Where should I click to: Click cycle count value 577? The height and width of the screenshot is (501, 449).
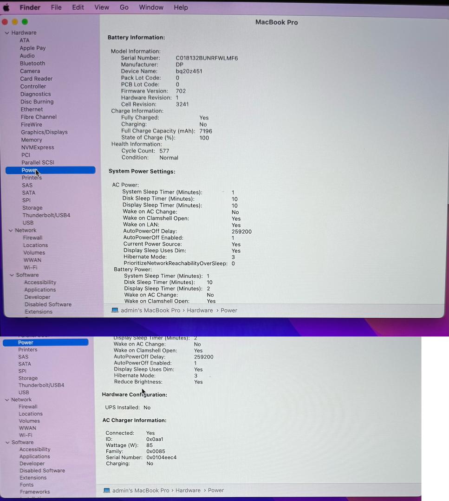pos(164,151)
